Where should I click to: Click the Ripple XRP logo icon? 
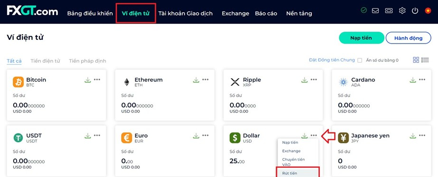tap(235, 82)
